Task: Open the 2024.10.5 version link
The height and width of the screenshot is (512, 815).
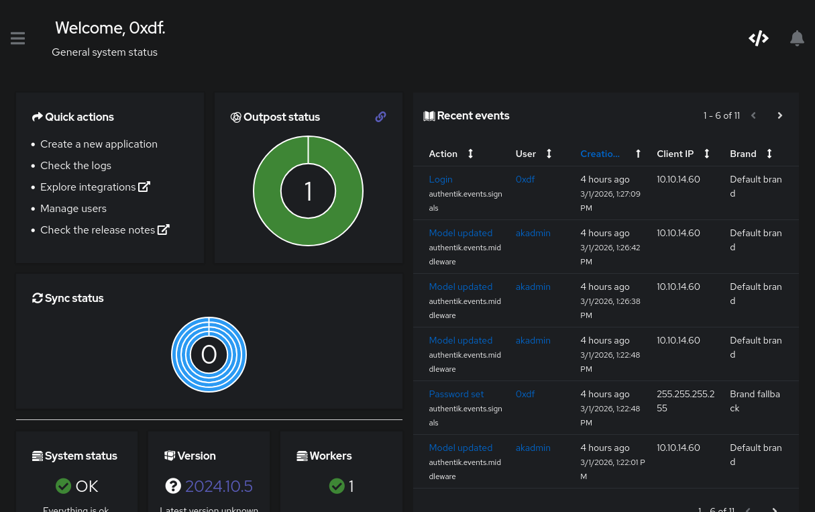Action: tap(219, 486)
